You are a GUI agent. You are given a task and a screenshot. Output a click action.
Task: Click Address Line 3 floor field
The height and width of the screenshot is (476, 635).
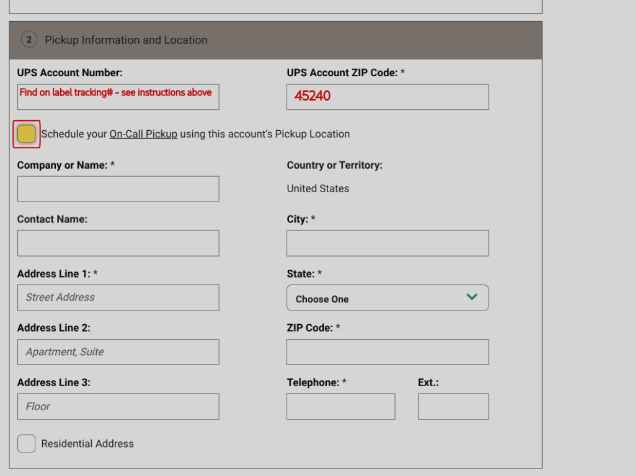118,407
